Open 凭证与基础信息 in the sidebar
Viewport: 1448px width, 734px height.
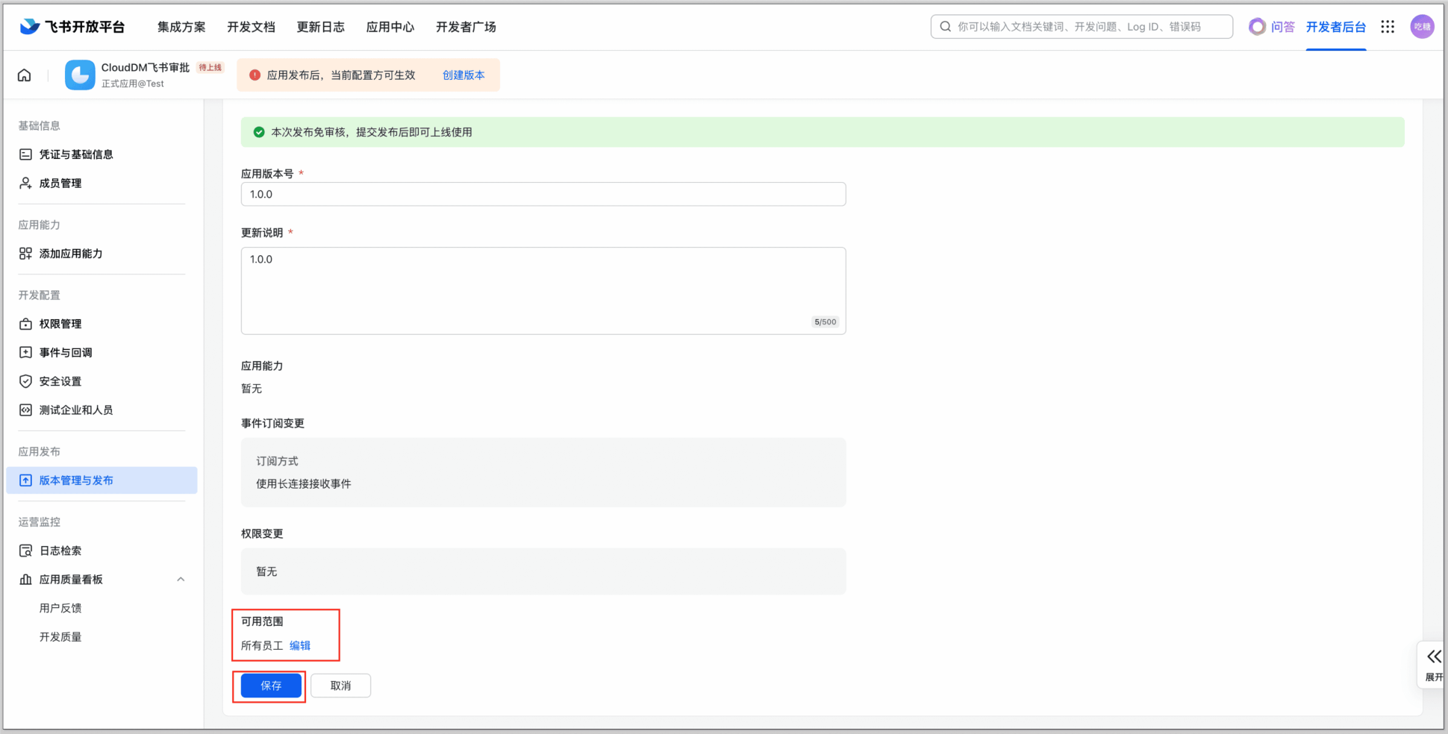click(75, 154)
